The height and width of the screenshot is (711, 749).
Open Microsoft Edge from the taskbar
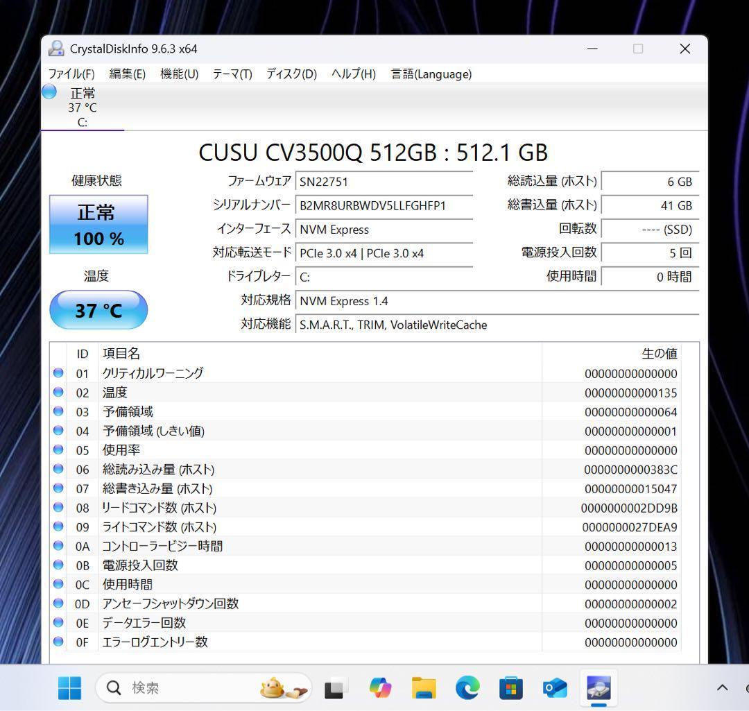[467, 688]
